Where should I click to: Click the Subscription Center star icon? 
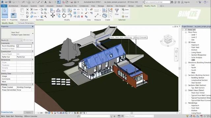(179, 2)
